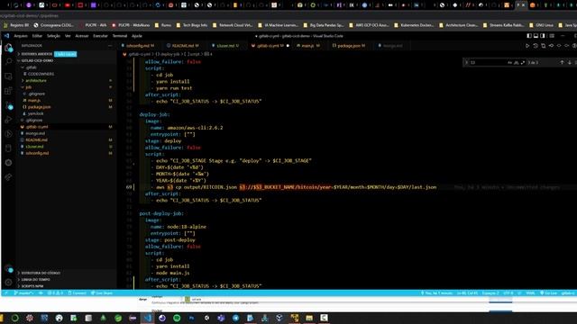Open the Arquivo menu
577x324 pixels.
pyautogui.click(x=21, y=36)
